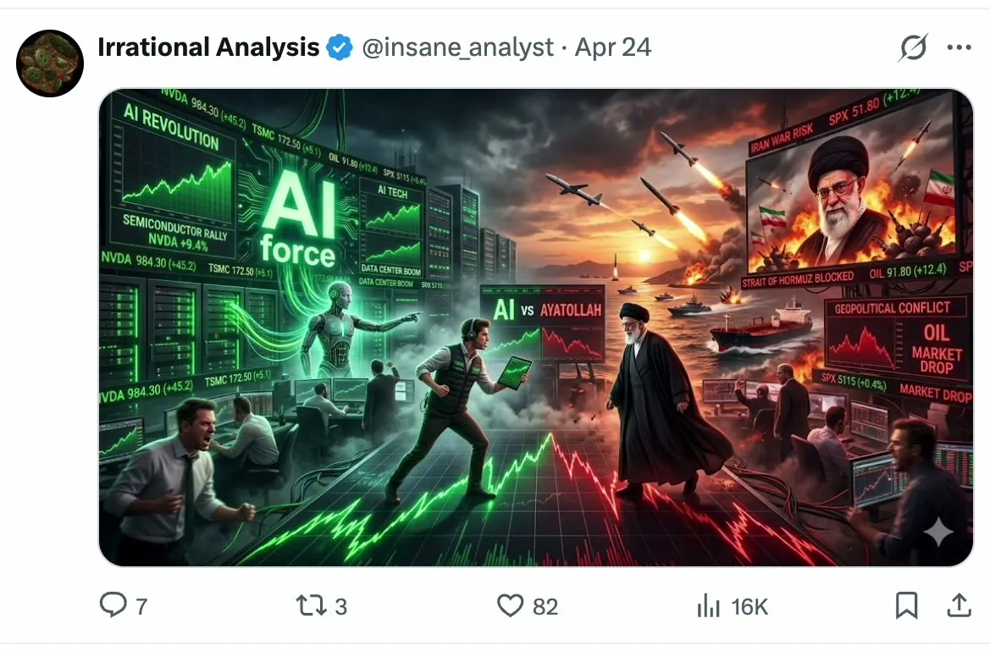Open the three-dot more options menu
Image resolution: width=990 pixels, height=651 pixels.
click(959, 47)
